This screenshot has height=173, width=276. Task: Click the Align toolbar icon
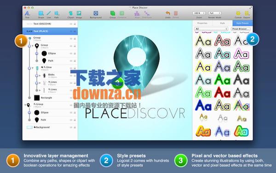point(137,13)
